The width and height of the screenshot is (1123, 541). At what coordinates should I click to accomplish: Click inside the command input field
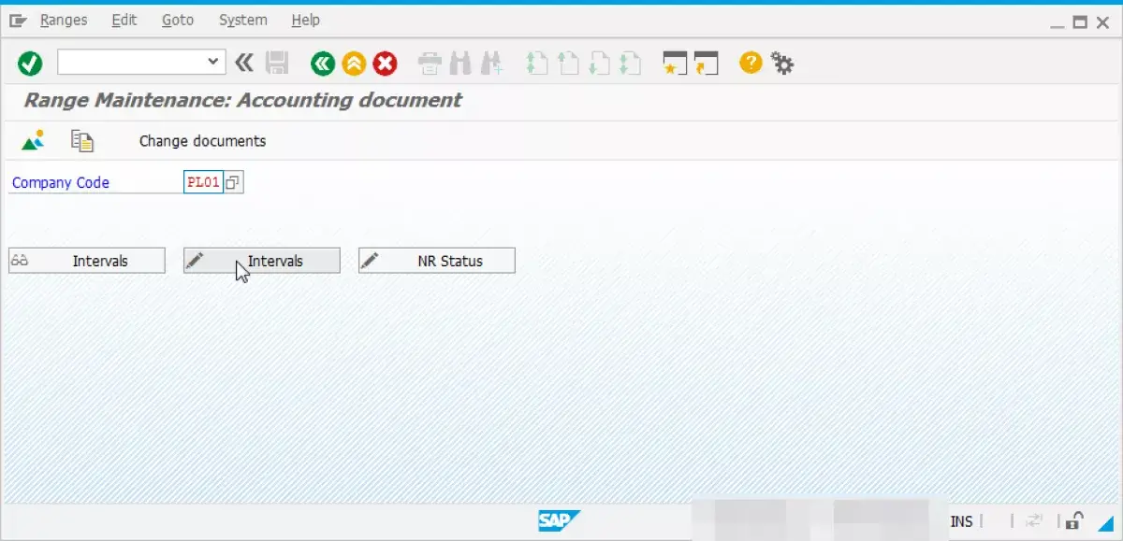pos(131,63)
